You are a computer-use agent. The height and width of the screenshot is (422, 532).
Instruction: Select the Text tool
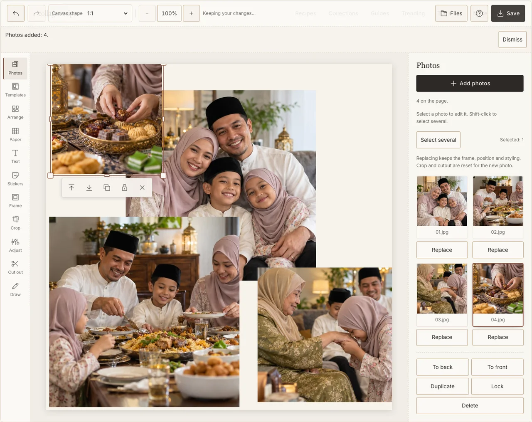point(15,157)
